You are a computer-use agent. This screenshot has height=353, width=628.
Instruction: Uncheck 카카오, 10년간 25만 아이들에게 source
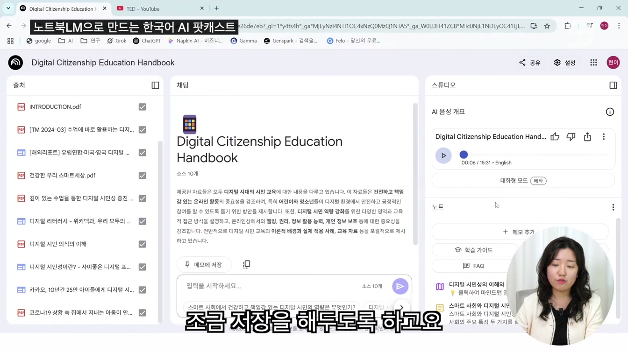[142, 290]
